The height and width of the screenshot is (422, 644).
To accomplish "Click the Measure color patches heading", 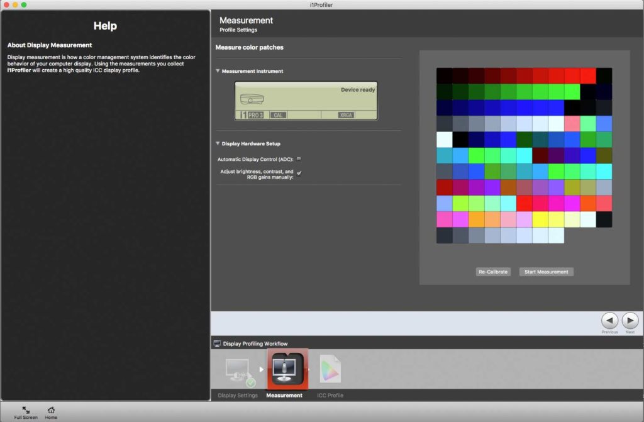I will click(249, 47).
